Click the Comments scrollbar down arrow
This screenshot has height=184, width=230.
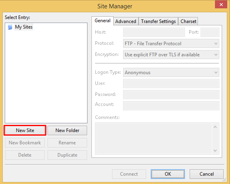coord(215,151)
